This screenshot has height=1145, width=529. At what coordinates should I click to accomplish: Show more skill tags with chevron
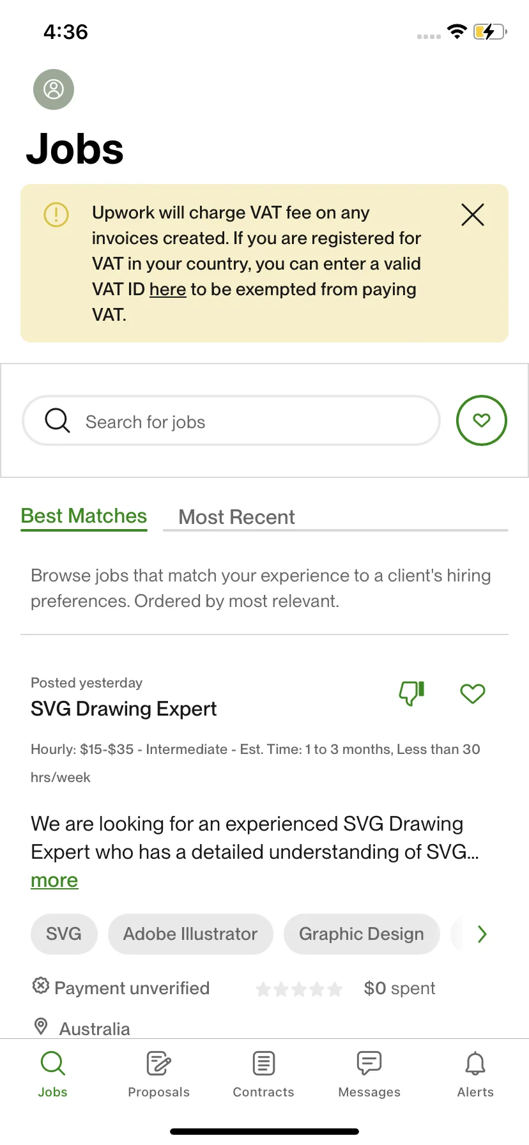pos(482,934)
